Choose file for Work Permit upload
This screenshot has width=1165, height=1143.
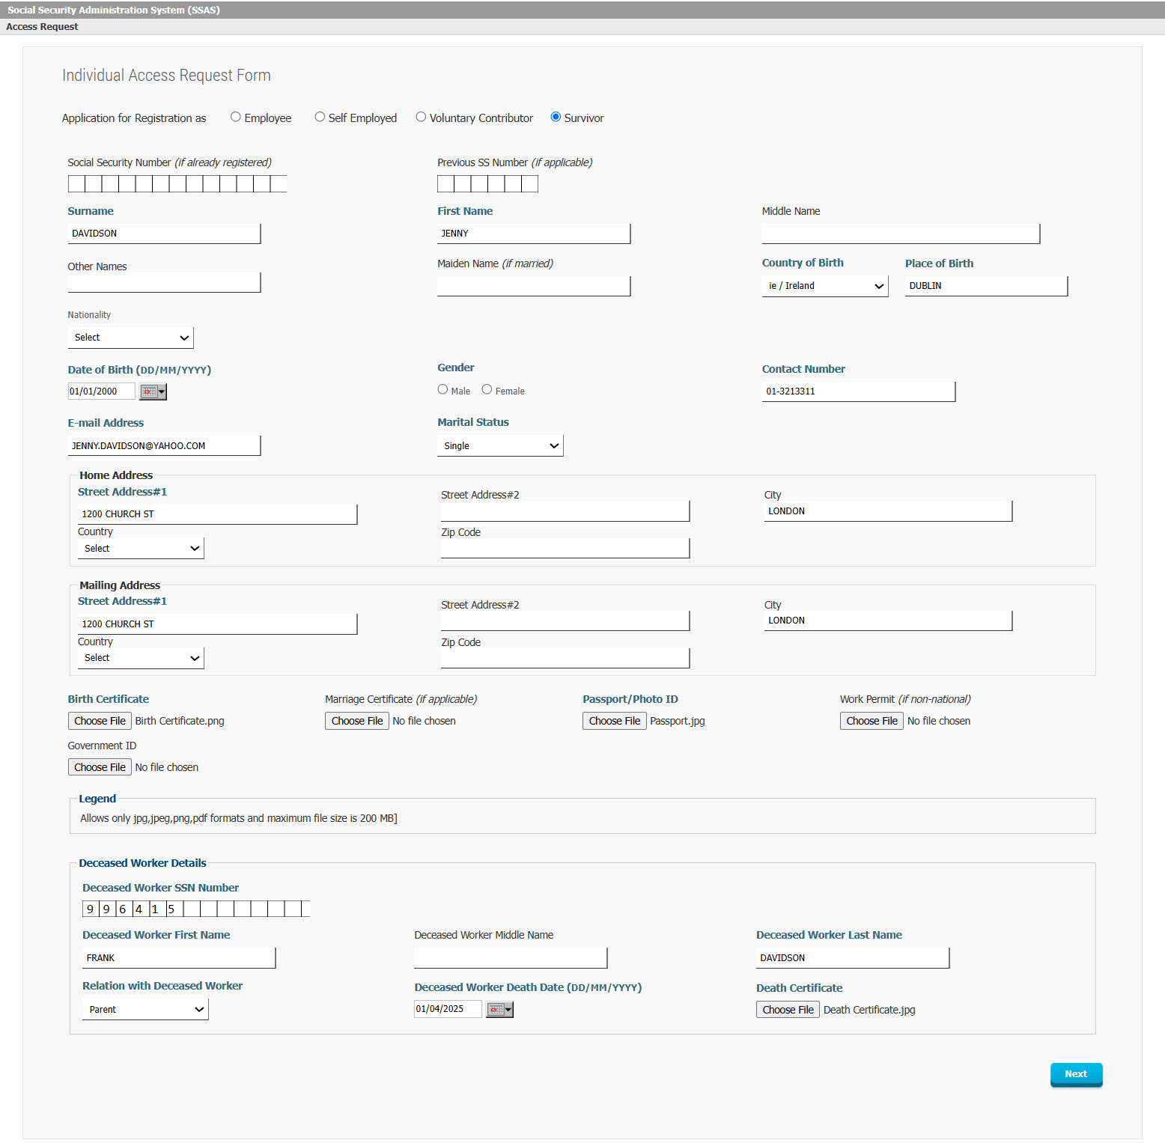[872, 721]
